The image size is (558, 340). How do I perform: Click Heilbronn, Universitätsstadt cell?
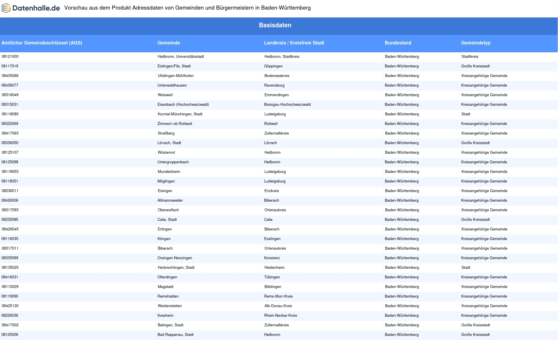click(181, 57)
